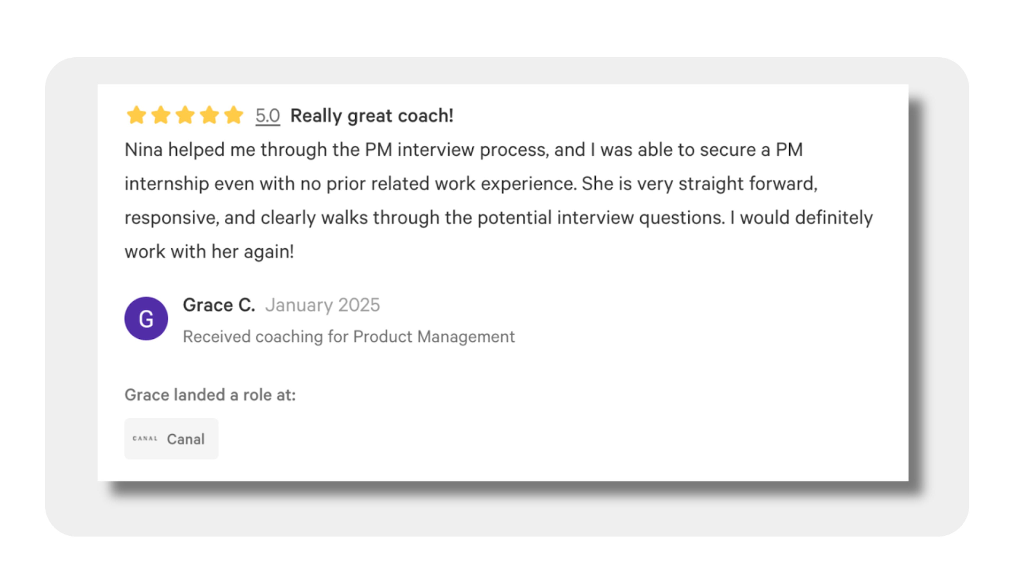Click the first yellow rating star

point(137,115)
